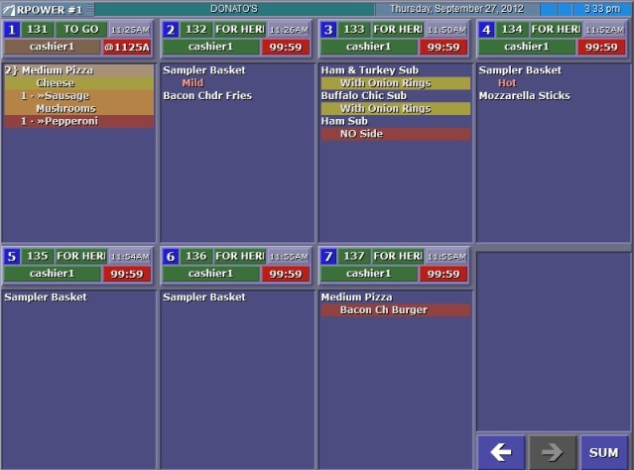Click check number 137
634x470 pixels.
click(354, 256)
